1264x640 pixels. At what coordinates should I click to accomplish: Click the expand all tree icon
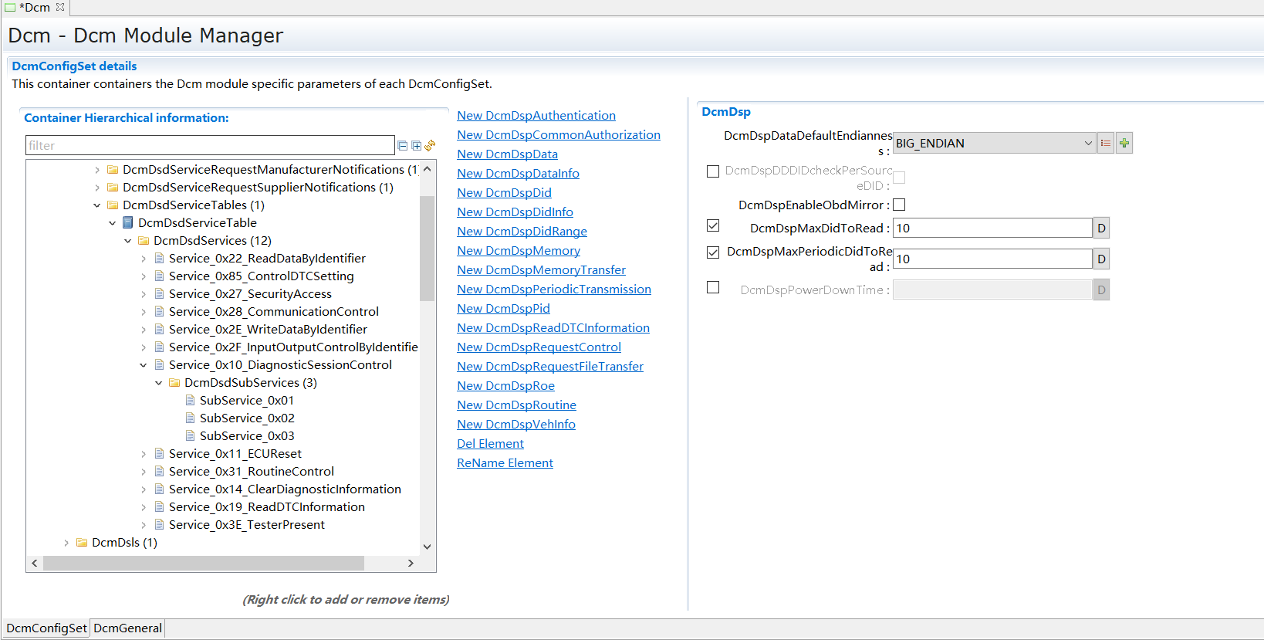(417, 145)
